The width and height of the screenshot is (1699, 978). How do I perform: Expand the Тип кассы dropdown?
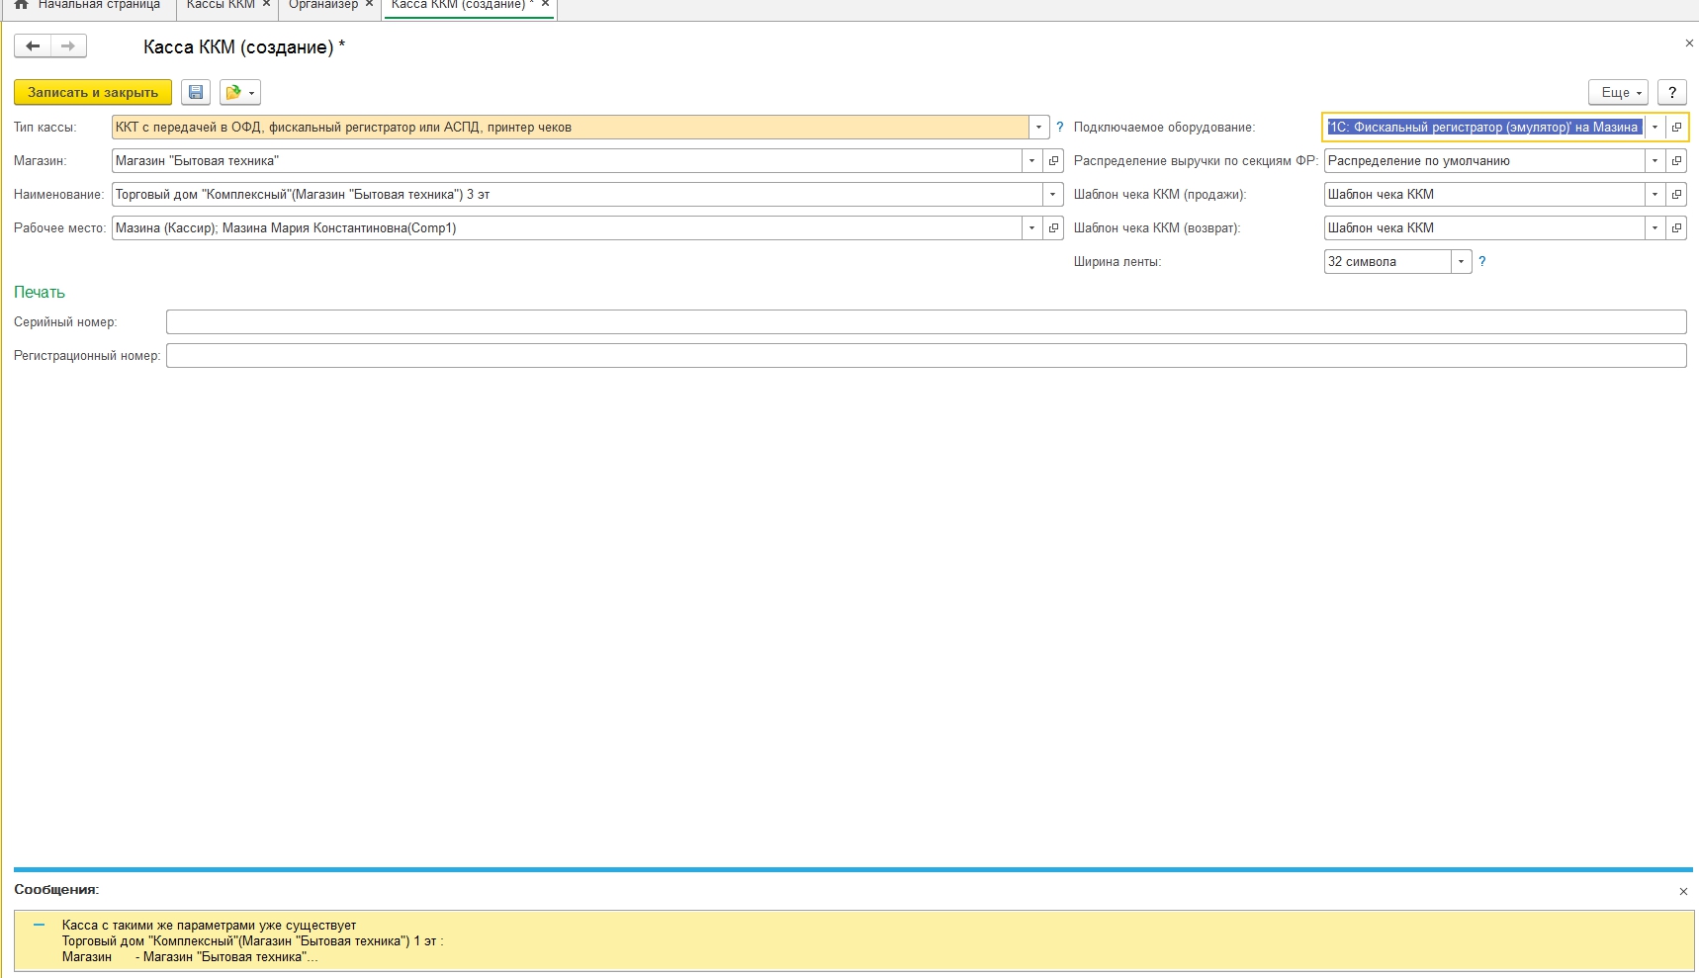click(x=1038, y=127)
